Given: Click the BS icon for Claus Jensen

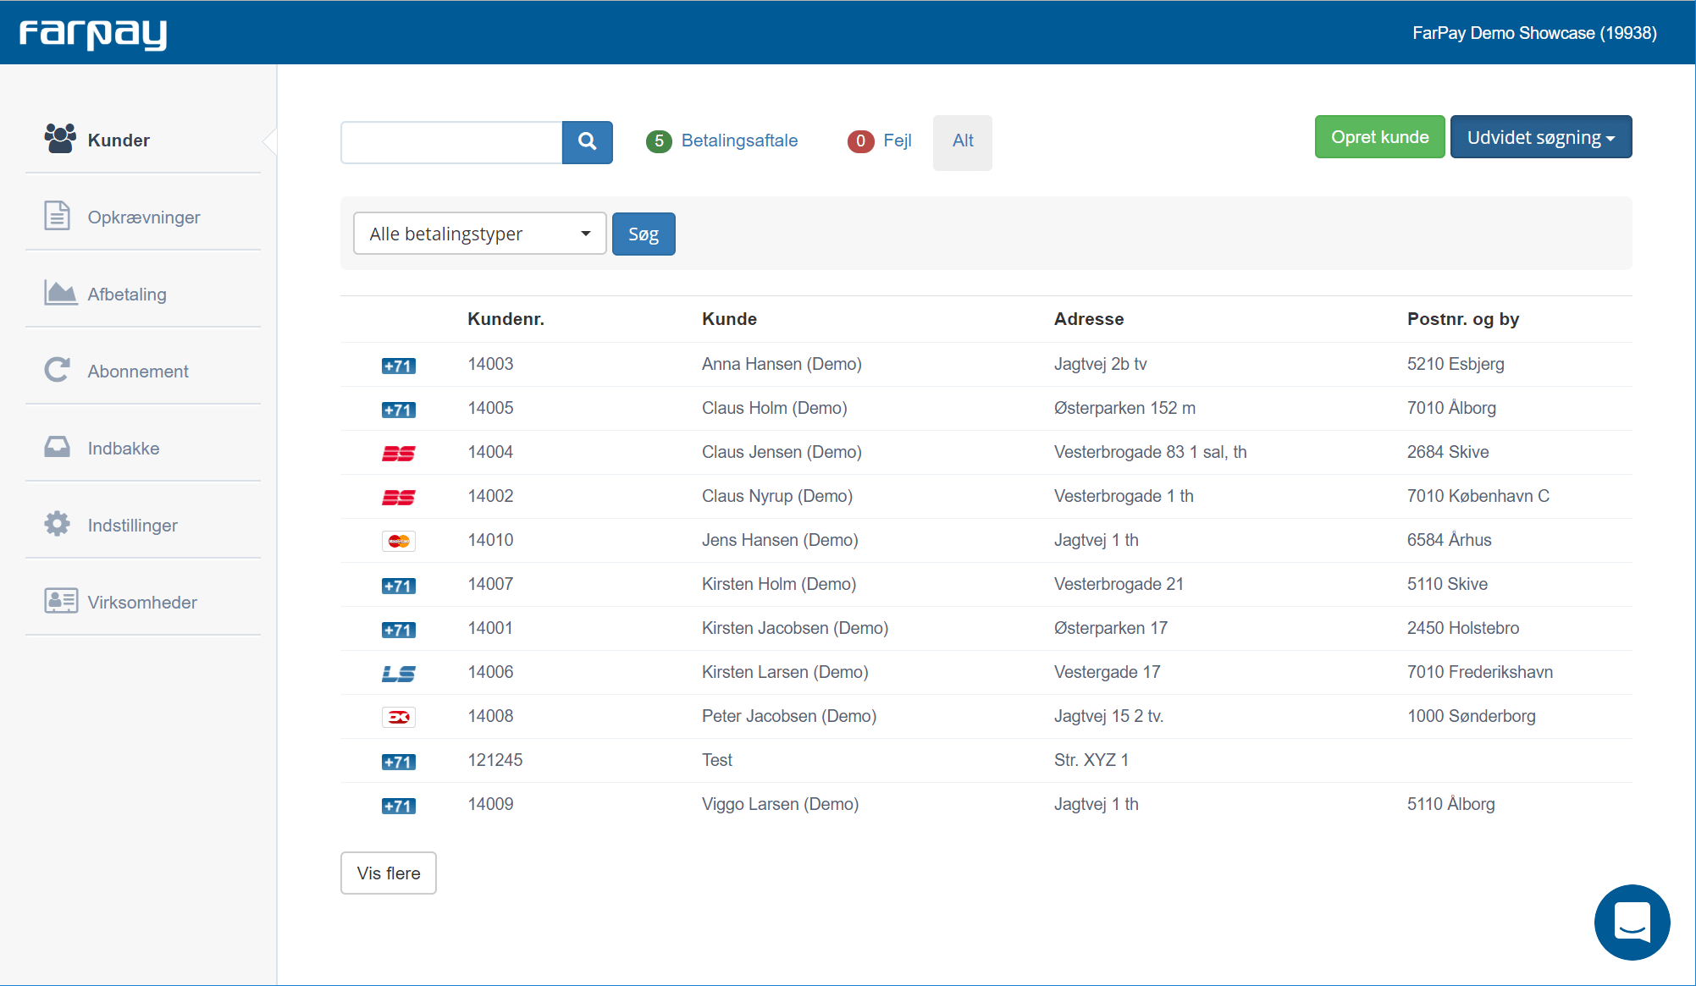Looking at the screenshot, I should (398, 453).
